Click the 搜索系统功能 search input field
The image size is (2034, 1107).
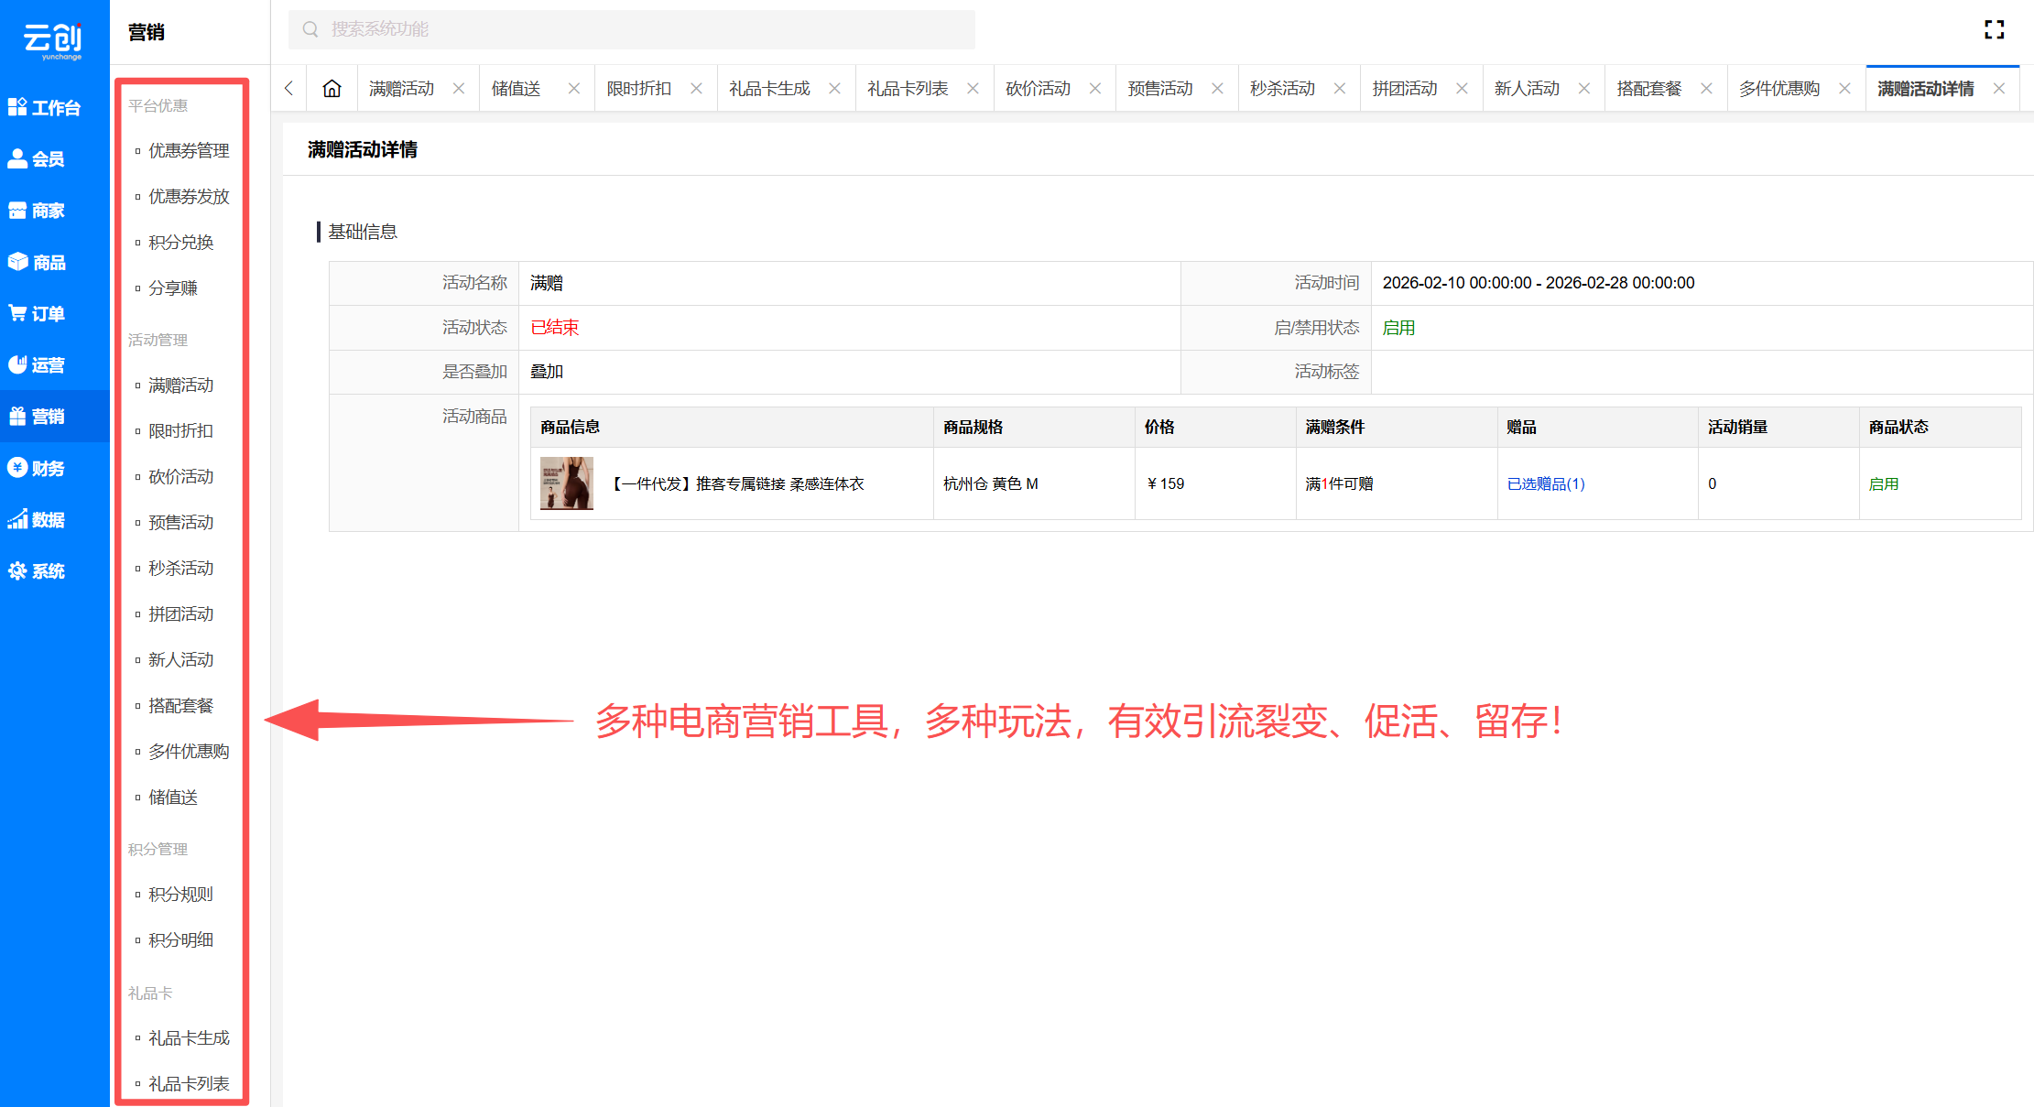[632, 28]
